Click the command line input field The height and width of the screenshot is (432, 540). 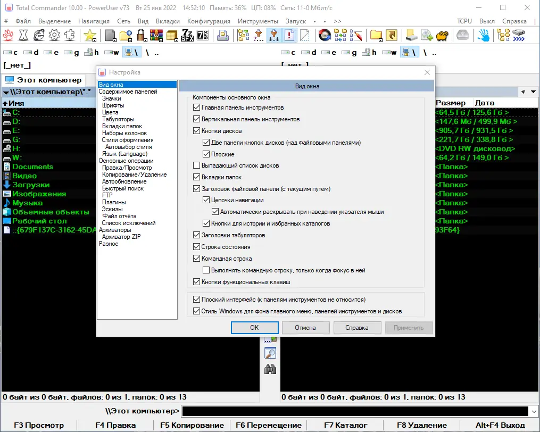pos(355,411)
